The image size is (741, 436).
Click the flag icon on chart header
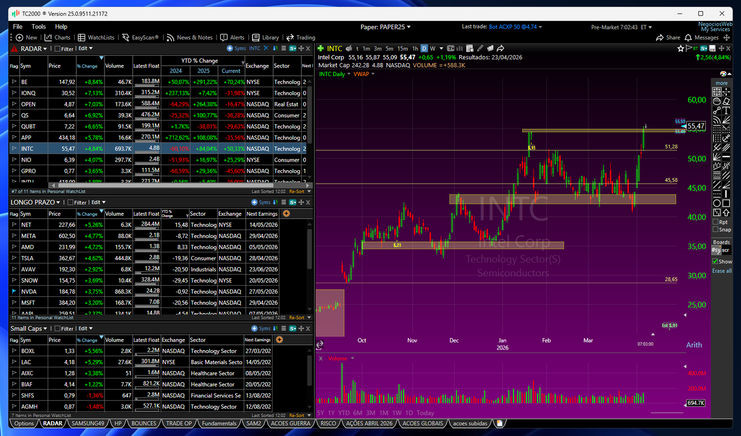tap(688, 48)
